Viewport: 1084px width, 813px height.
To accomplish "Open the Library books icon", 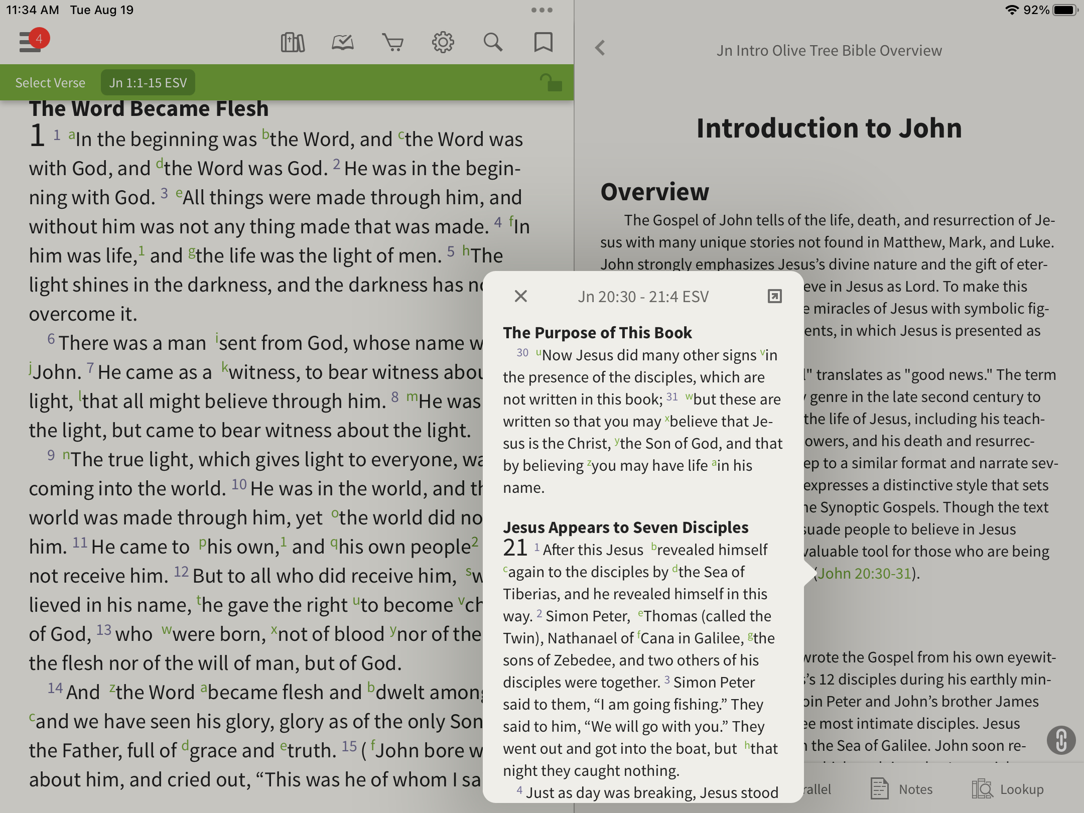I will click(x=293, y=43).
